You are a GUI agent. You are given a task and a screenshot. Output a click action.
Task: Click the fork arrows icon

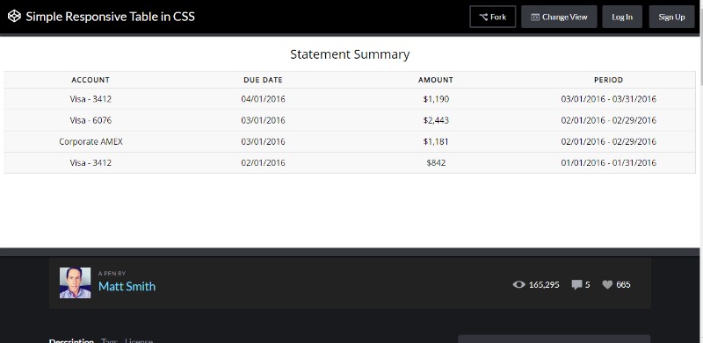click(483, 17)
